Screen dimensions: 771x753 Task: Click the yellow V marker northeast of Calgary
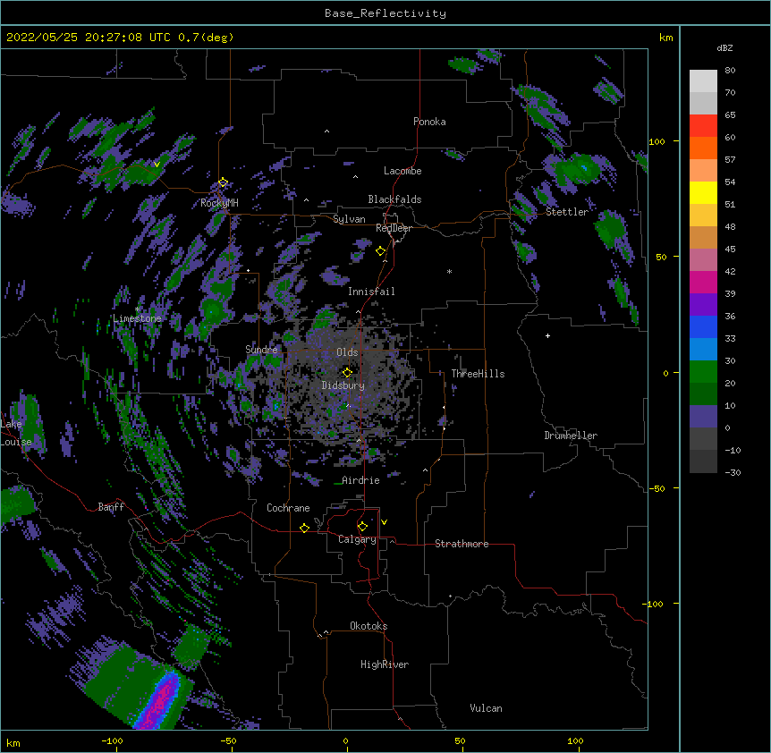(x=384, y=522)
